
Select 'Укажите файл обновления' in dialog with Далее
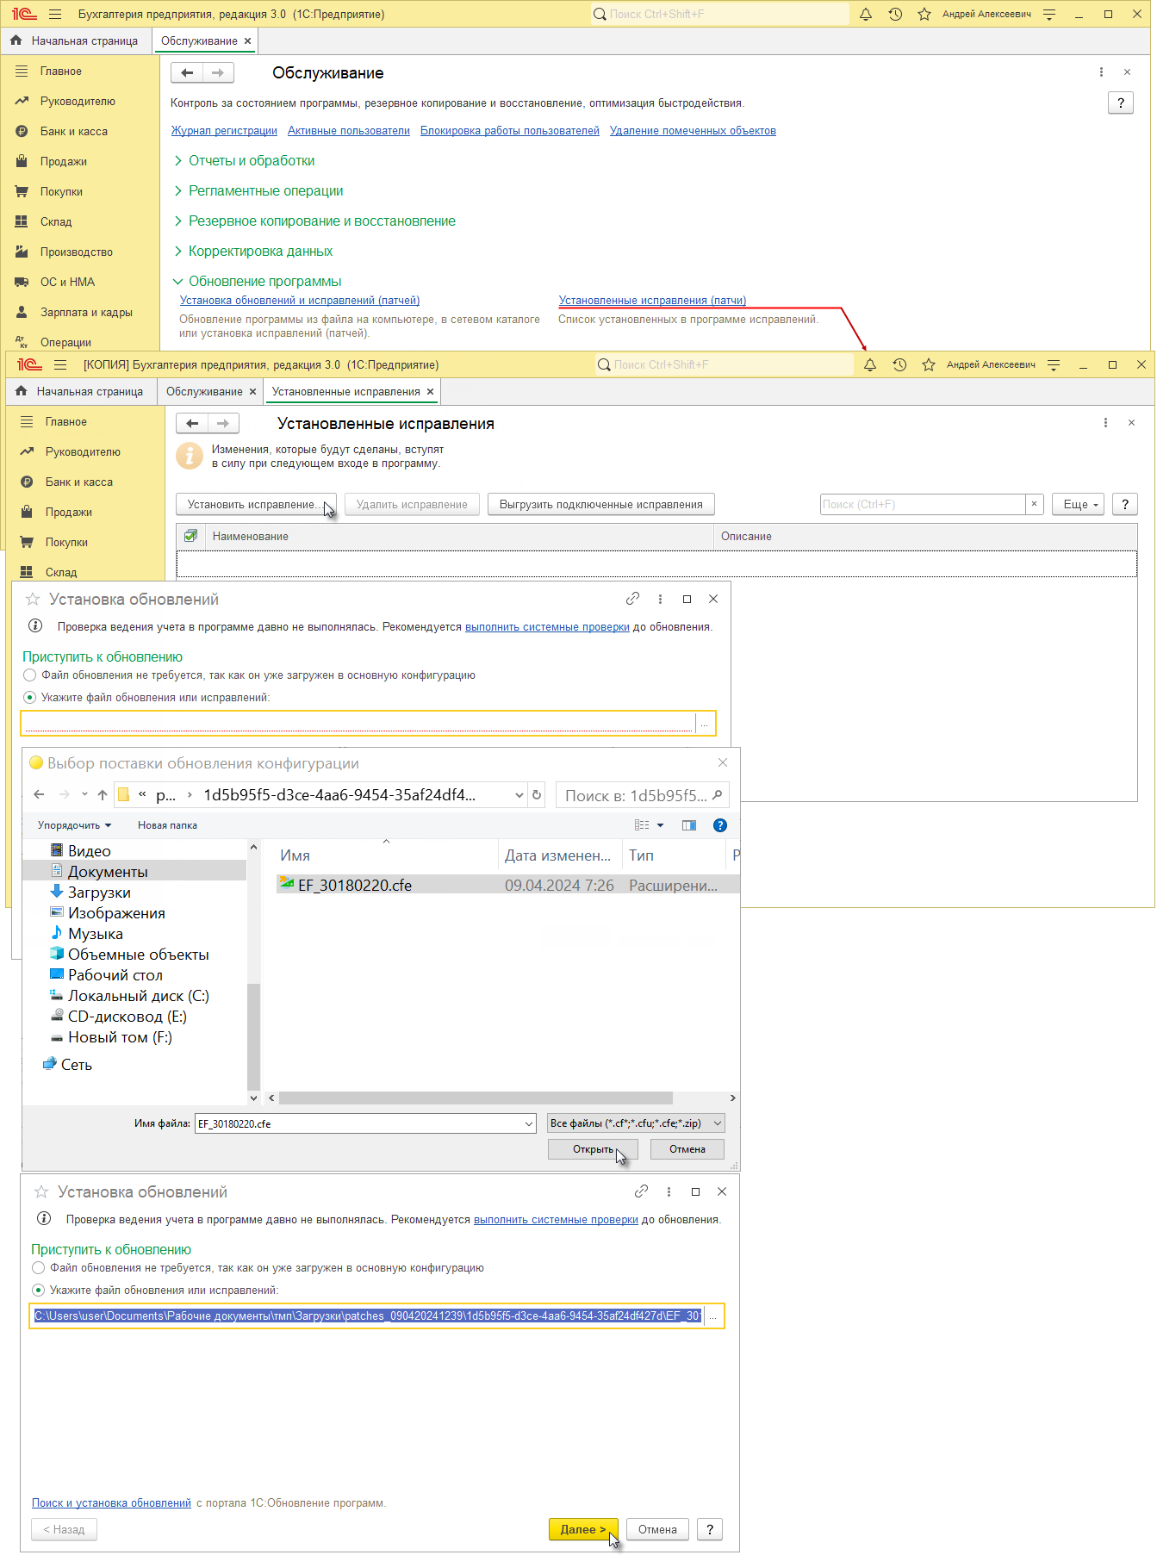[39, 1291]
